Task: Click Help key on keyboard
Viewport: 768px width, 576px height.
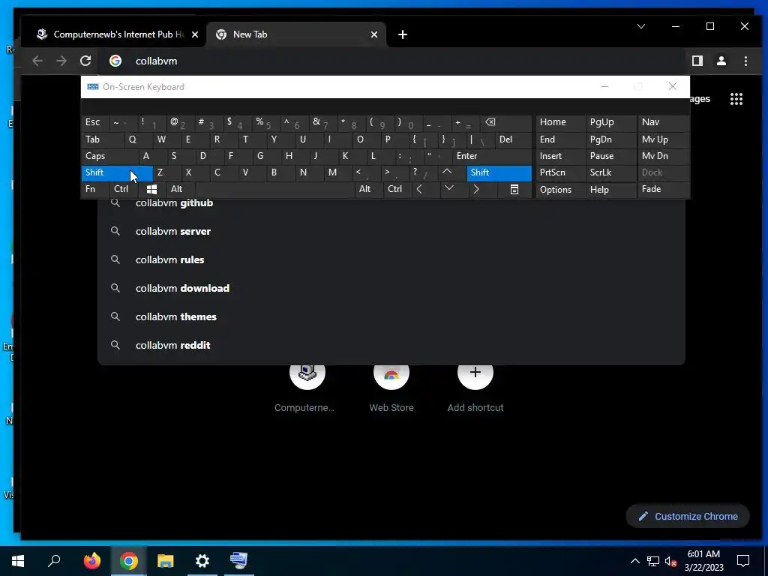Action: coord(611,190)
